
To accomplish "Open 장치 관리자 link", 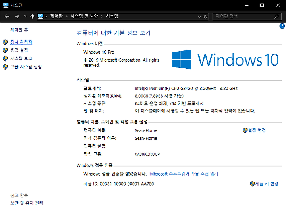I will coord(21,42).
